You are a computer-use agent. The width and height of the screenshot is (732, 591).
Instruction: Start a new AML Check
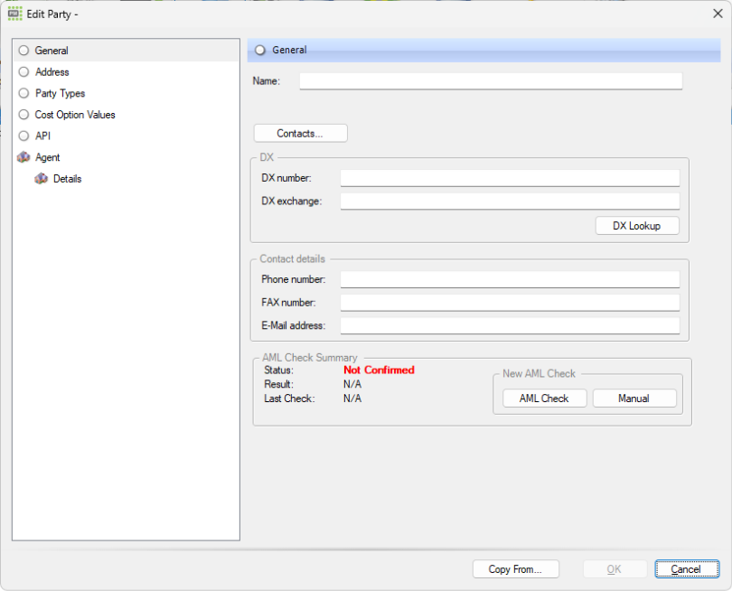tap(544, 398)
